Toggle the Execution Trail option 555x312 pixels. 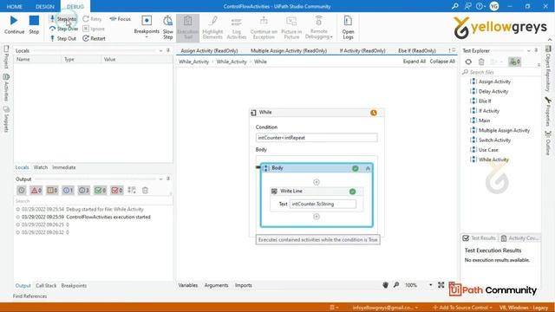coord(187,27)
